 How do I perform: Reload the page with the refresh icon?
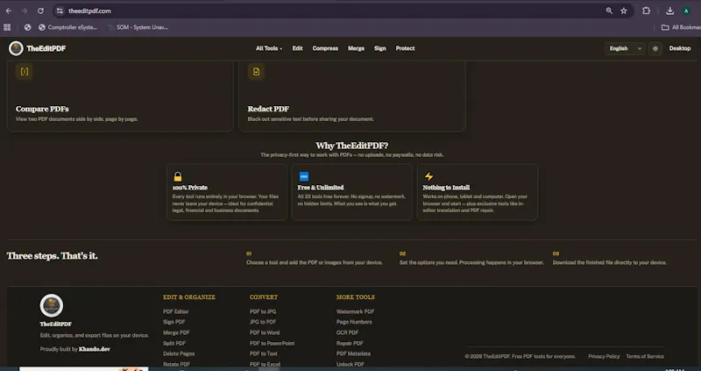pos(40,11)
